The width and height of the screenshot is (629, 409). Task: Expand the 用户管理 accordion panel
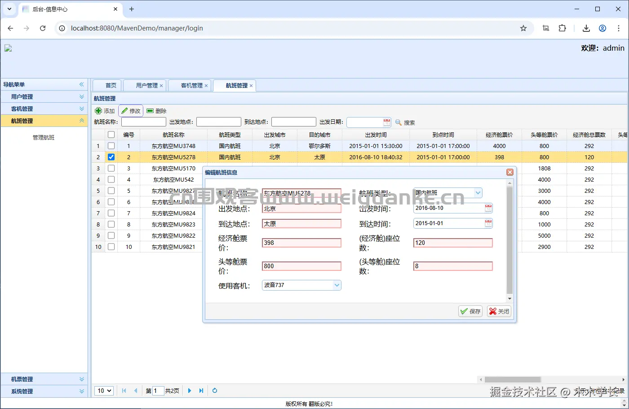coord(44,96)
